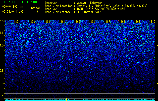This screenshot has height=101, width=158.
Task: Click the 1801 time axis label
Action: [17, 22]
